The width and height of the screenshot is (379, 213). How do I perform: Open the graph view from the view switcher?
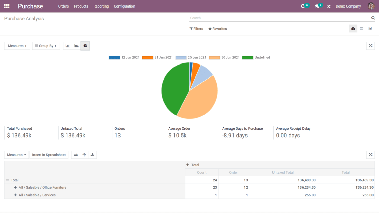370,28
